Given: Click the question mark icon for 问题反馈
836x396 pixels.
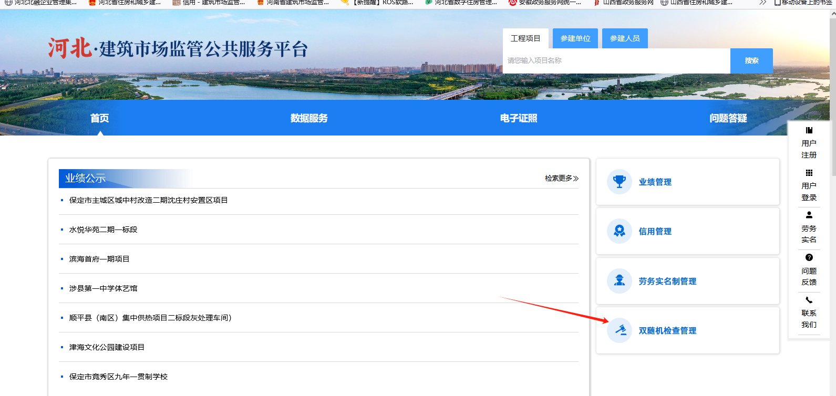Looking at the screenshot, I should pos(809,257).
